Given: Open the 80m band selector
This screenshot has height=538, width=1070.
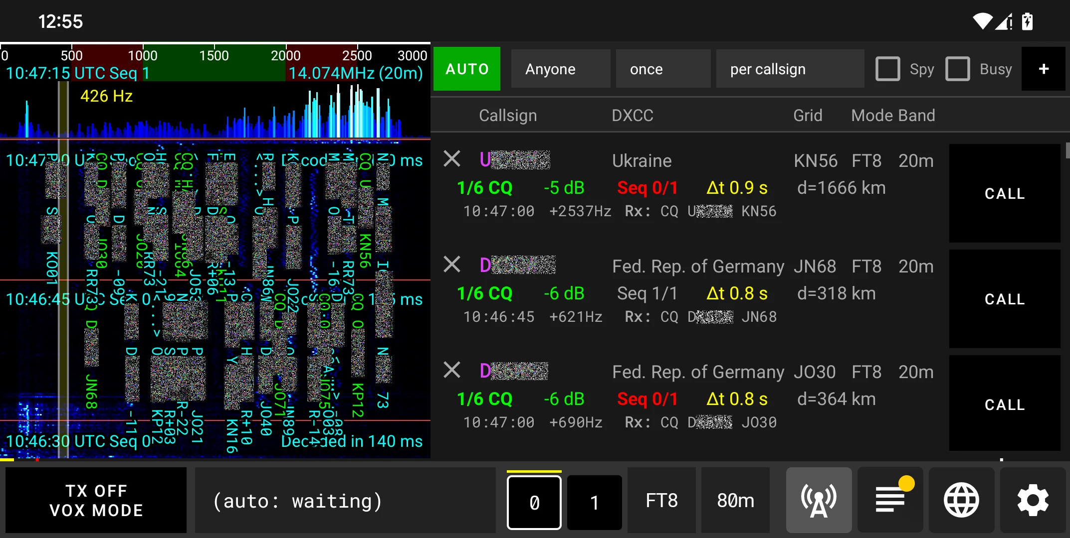Looking at the screenshot, I should [735, 500].
